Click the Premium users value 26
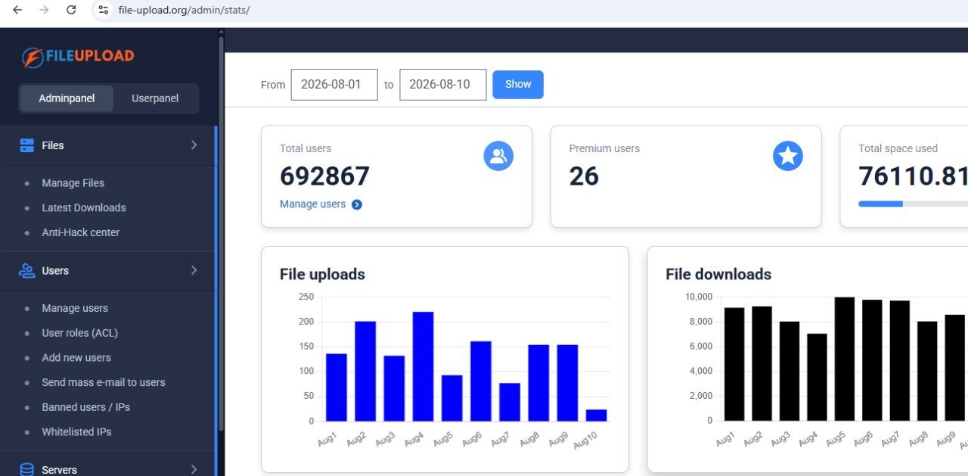The width and height of the screenshot is (968, 476). pyautogui.click(x=584, y=176)
